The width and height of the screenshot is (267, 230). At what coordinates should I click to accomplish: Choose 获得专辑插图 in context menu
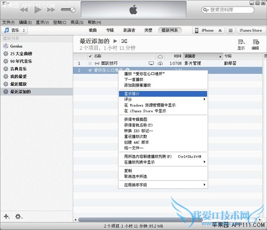(163, 119)
